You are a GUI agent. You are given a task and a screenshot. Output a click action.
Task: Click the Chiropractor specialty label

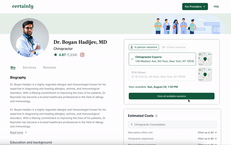pos(63,49)
